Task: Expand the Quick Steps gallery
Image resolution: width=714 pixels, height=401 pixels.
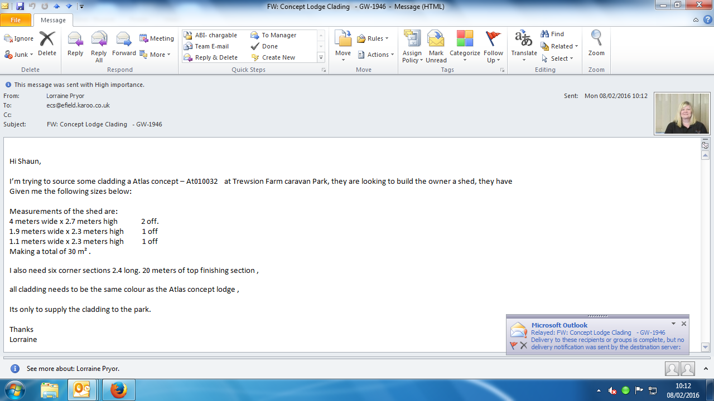Action: tap(321, 57)
